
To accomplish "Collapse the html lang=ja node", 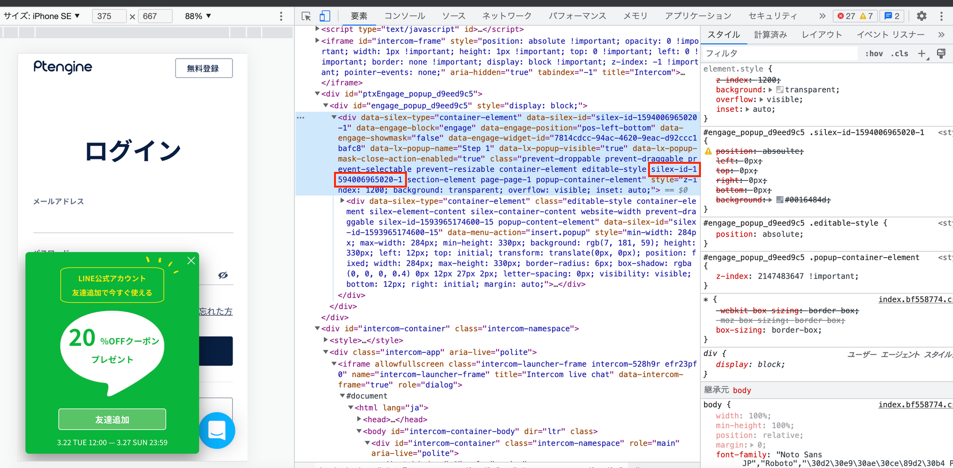I will 351,408.
